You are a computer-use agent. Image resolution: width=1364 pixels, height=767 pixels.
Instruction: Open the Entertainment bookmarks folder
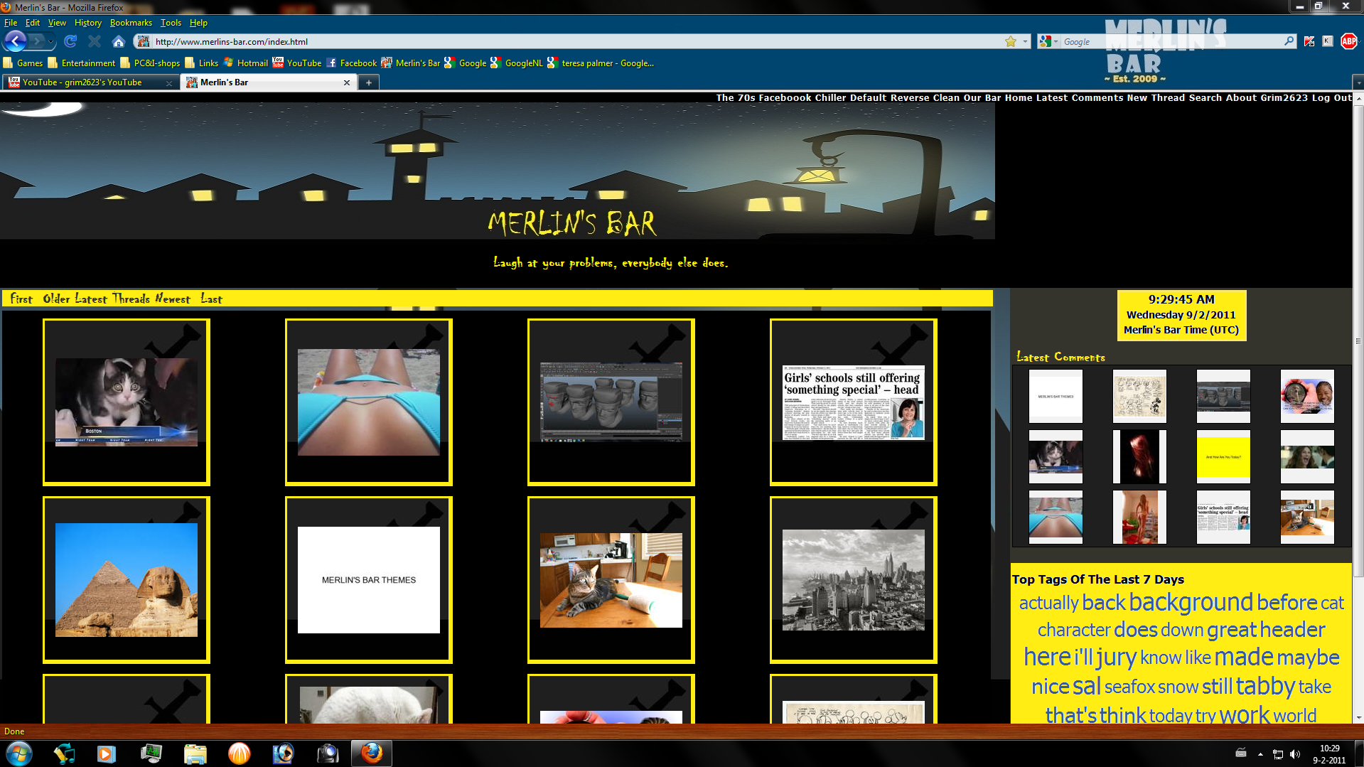82,63
